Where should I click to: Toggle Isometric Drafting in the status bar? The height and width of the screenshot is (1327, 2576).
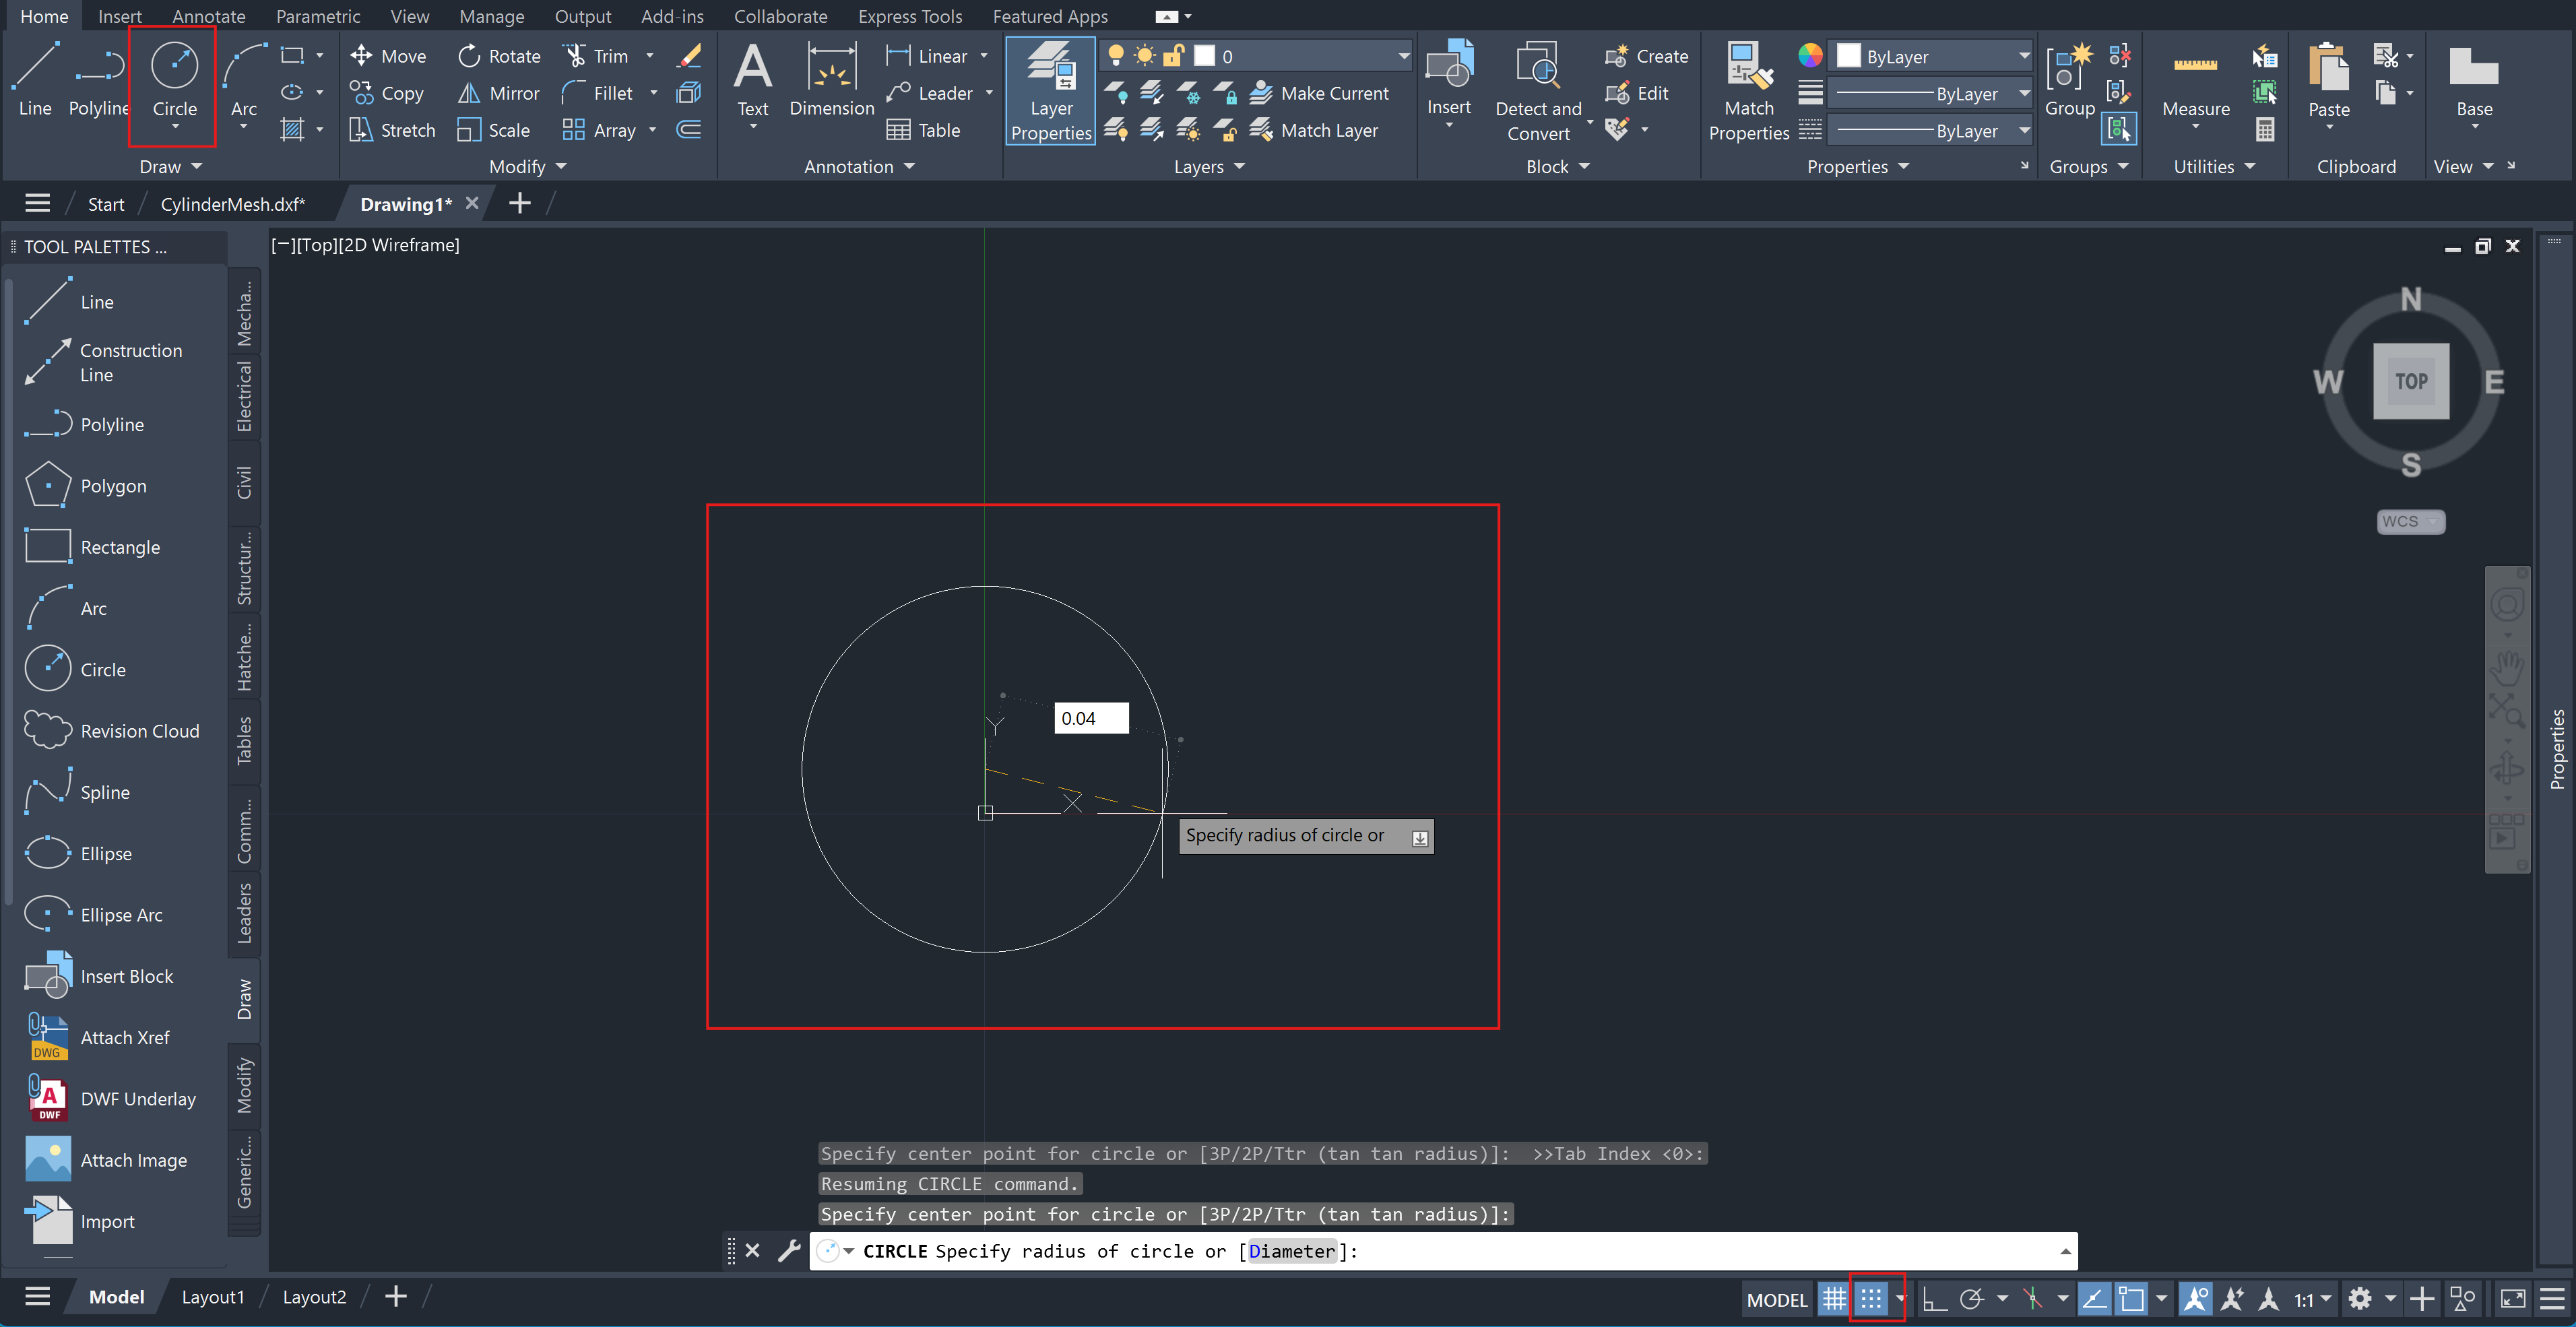pos(2032,1299)
